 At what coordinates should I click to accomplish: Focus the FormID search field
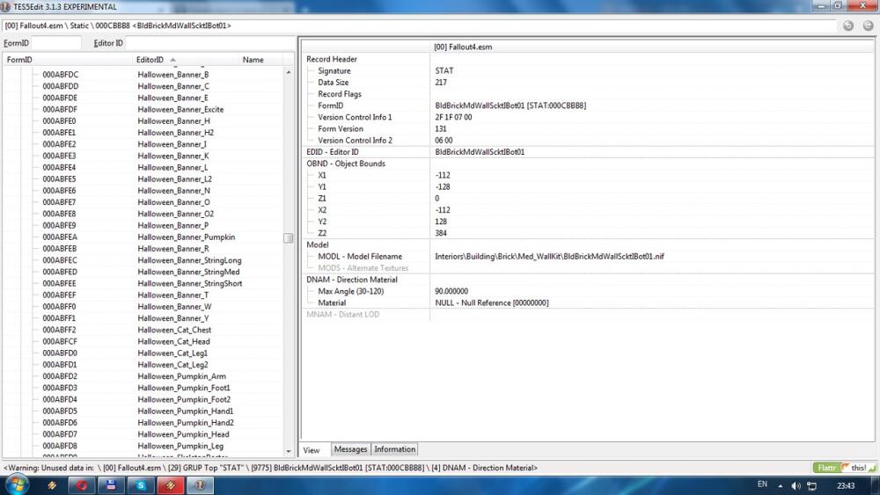click(x=56, y=43)
